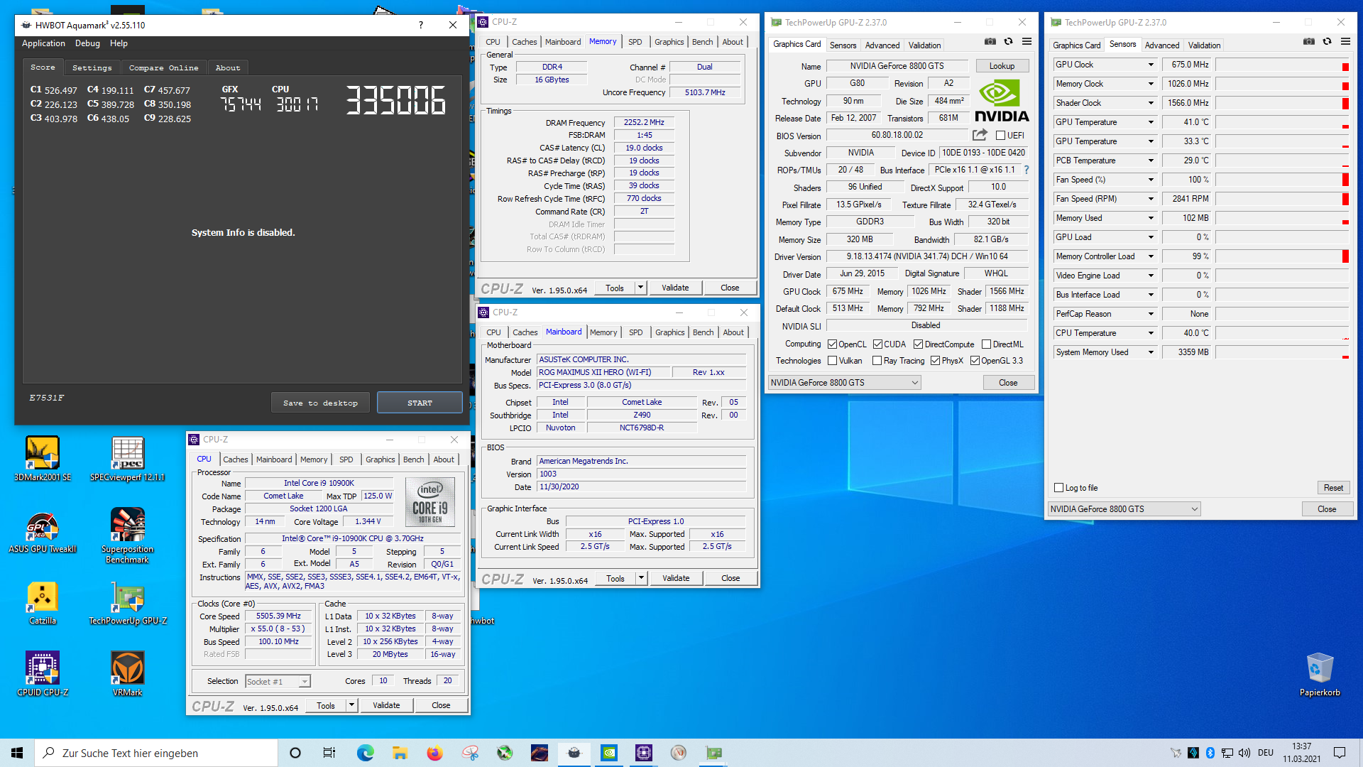Image resolution: width=1363 pixels, height=767 pixels.
Task: Open Settings tab in Aquamark
Action: coord(92,68)
